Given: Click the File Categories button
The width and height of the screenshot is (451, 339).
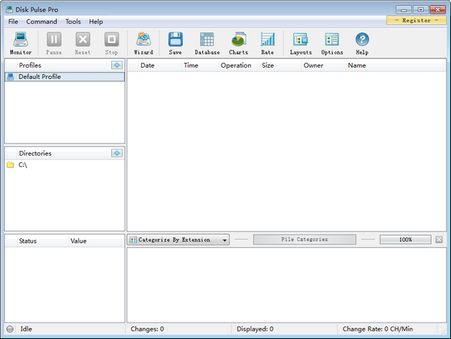Looking at the screenshot, I should click(304, 240).
